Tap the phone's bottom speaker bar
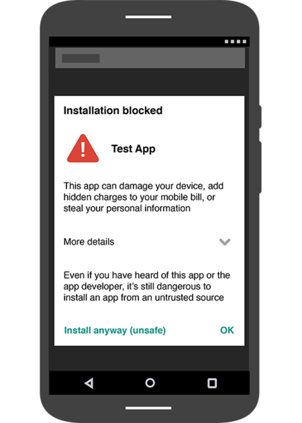Screen dimensions: 302x423 tap(148, 408)
